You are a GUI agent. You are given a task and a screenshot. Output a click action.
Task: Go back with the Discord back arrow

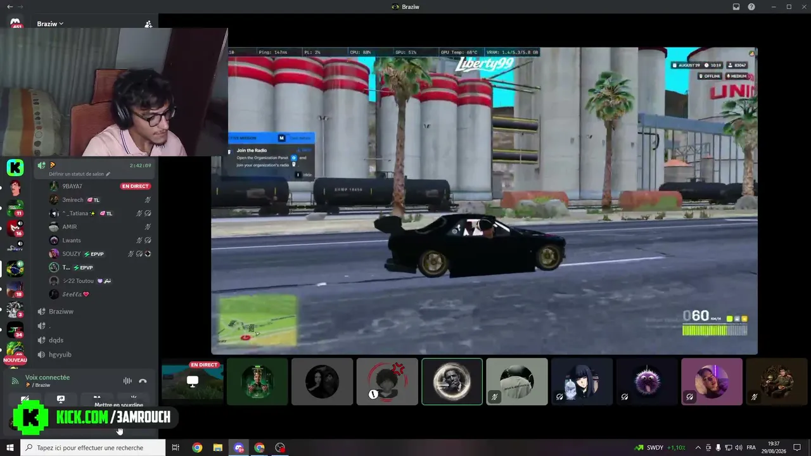click(x=10, y=6)
